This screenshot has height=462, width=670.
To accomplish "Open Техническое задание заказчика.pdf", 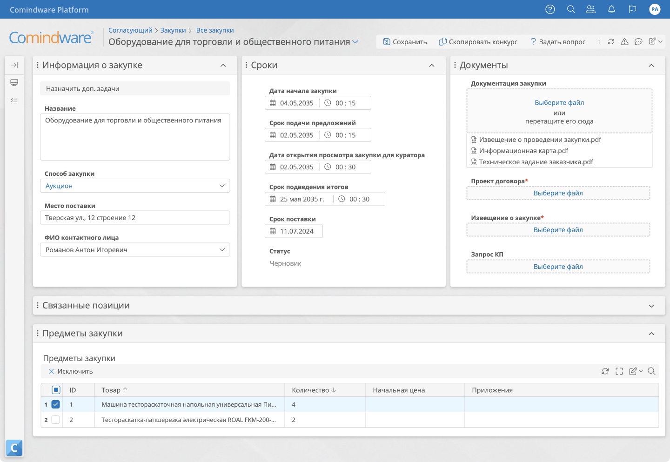I will [x=536, y=162].
